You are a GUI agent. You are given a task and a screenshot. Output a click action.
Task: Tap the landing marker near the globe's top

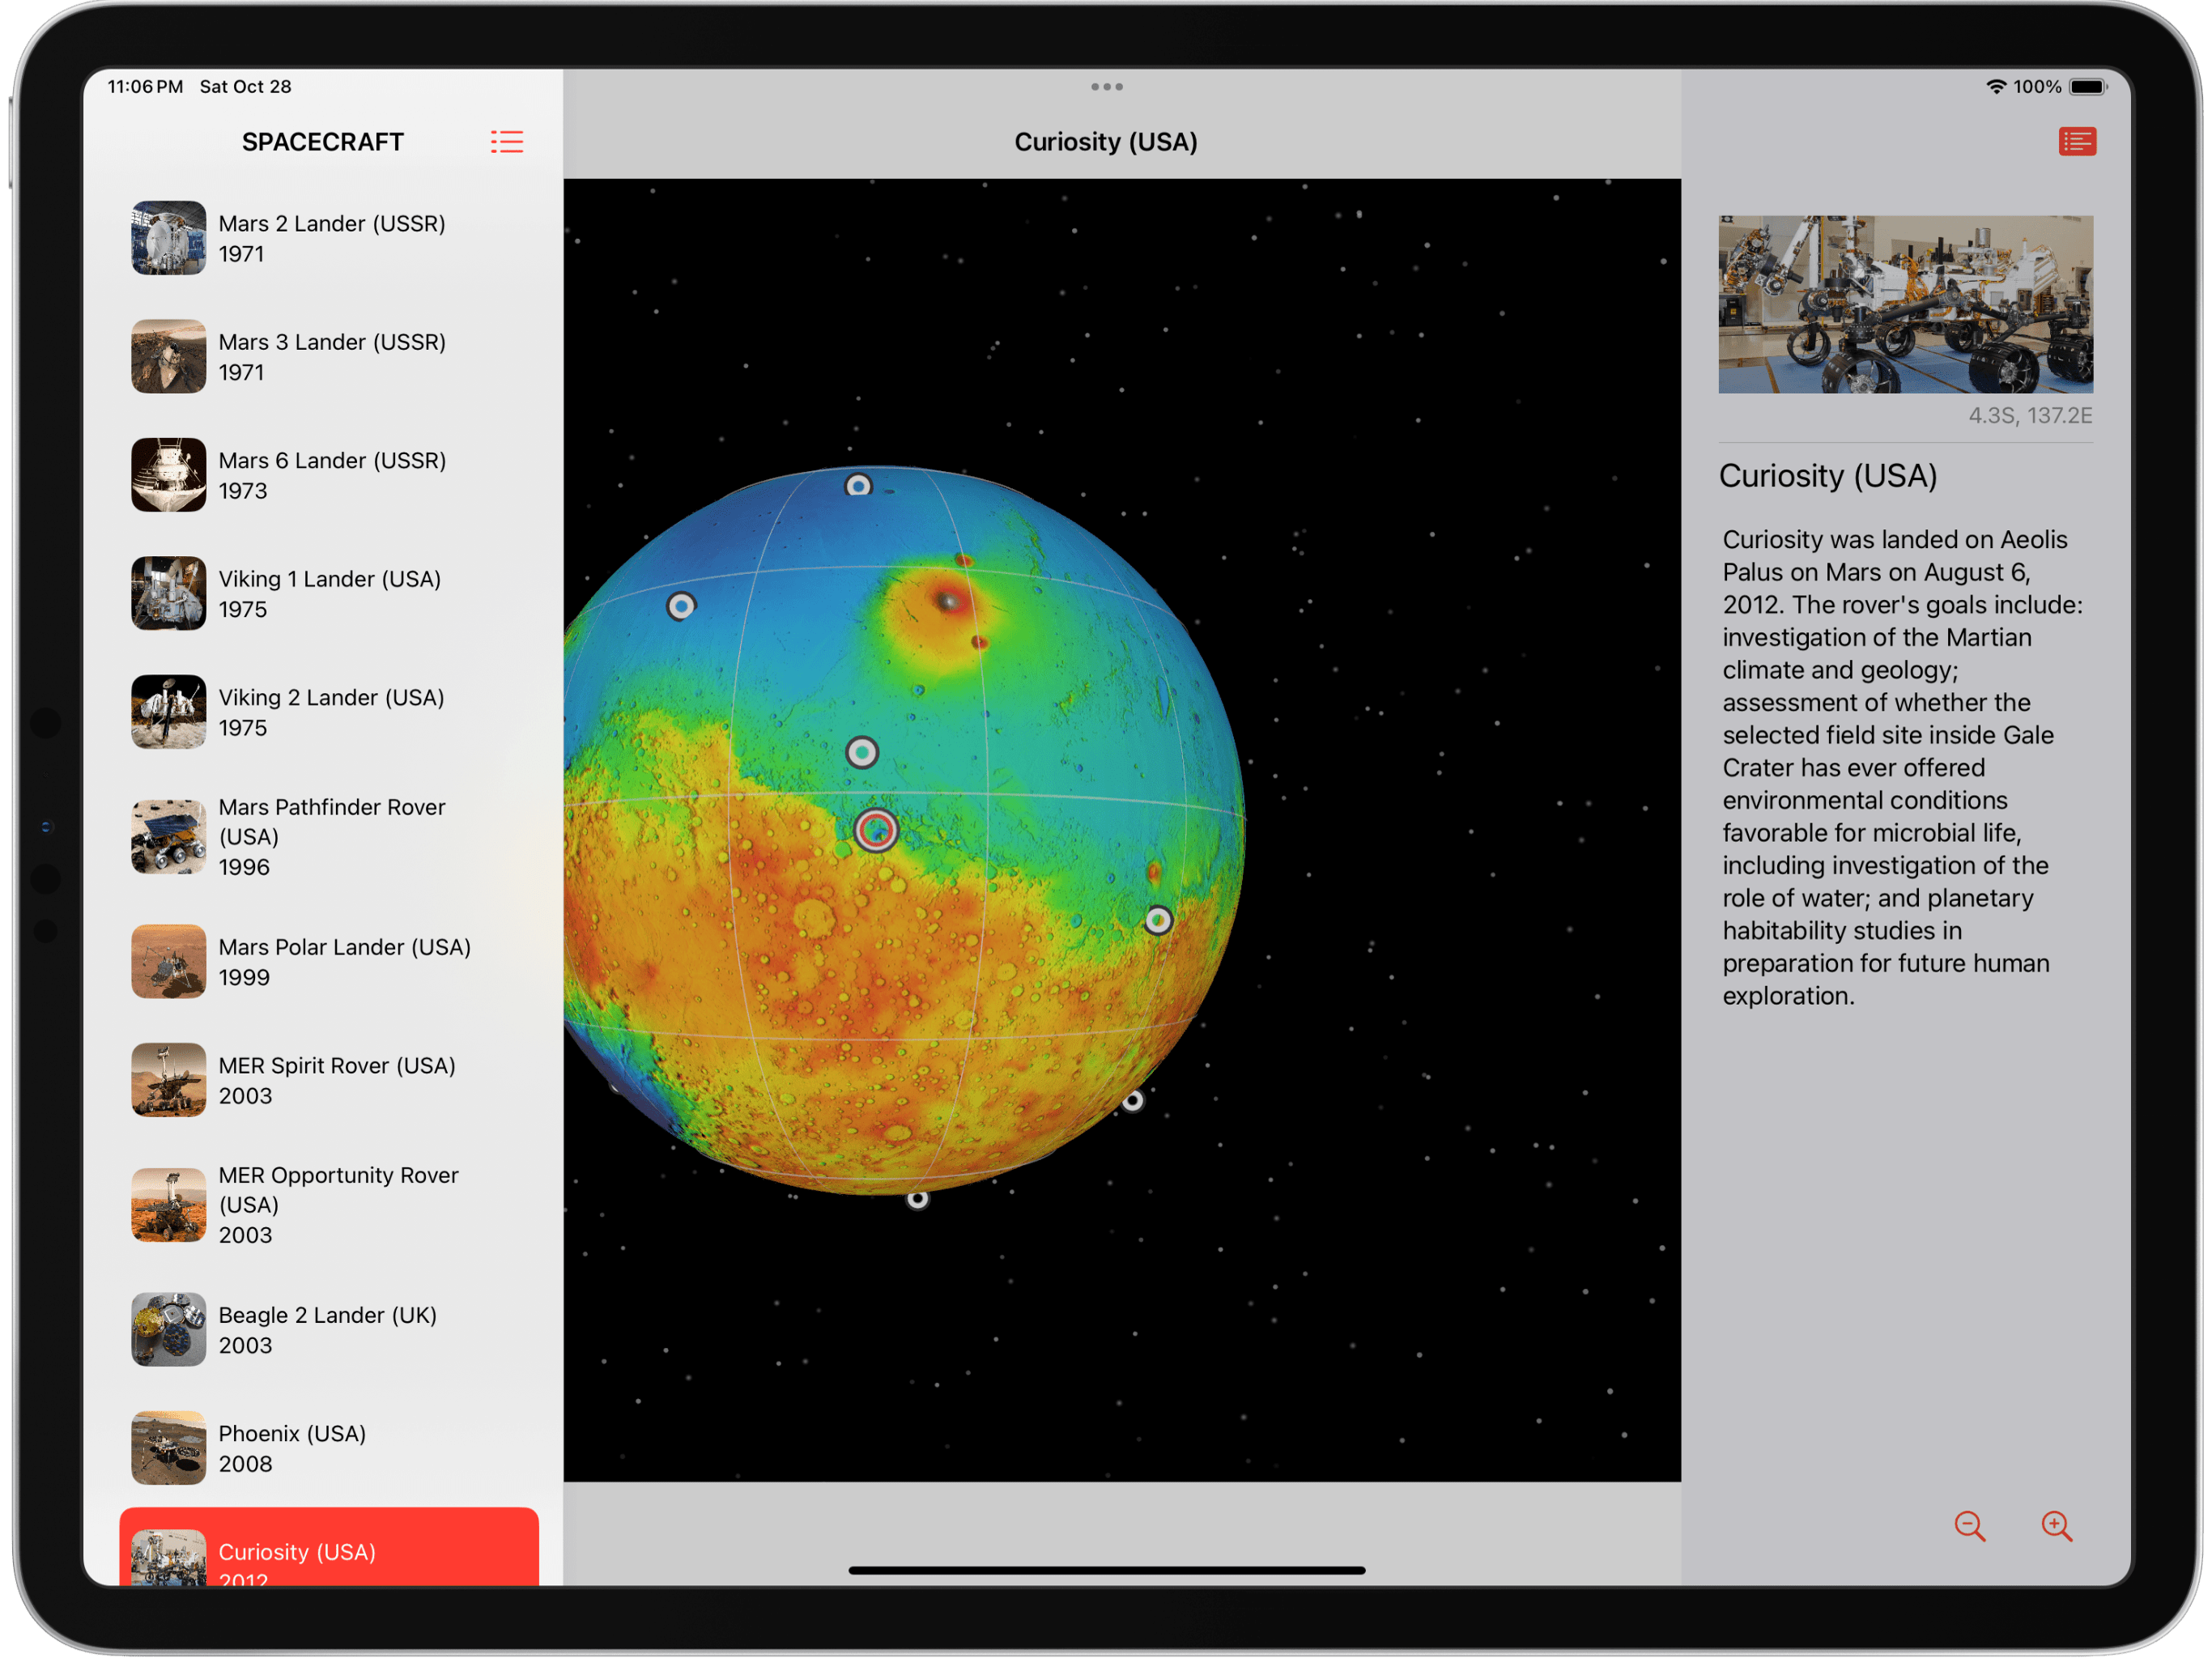coord(858,486)
